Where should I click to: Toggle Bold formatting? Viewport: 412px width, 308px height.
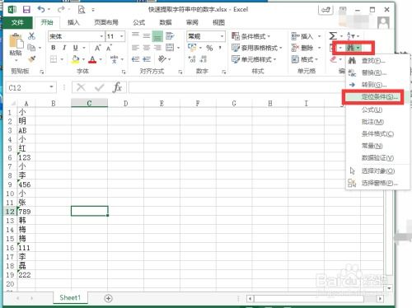pyautogui.click(x=54, y=48)
